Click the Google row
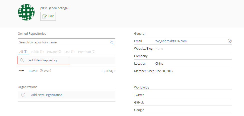244x116 pixels. [183, 110]
